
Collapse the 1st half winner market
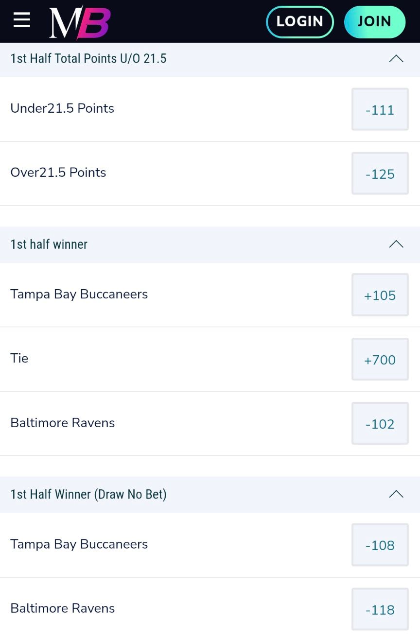[x=396, y=244]
